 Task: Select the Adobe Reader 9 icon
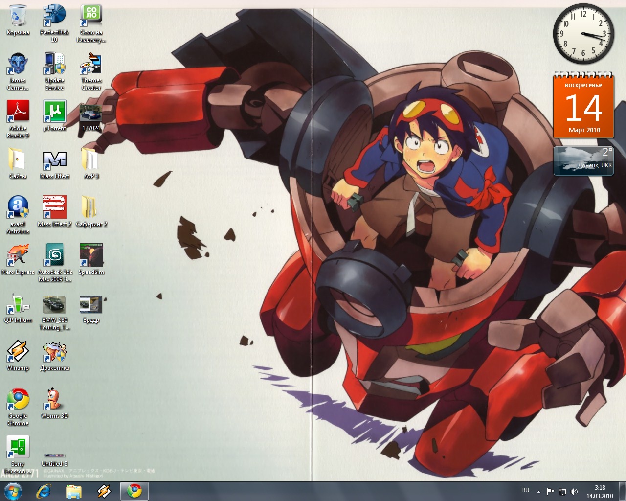(18, 119)
